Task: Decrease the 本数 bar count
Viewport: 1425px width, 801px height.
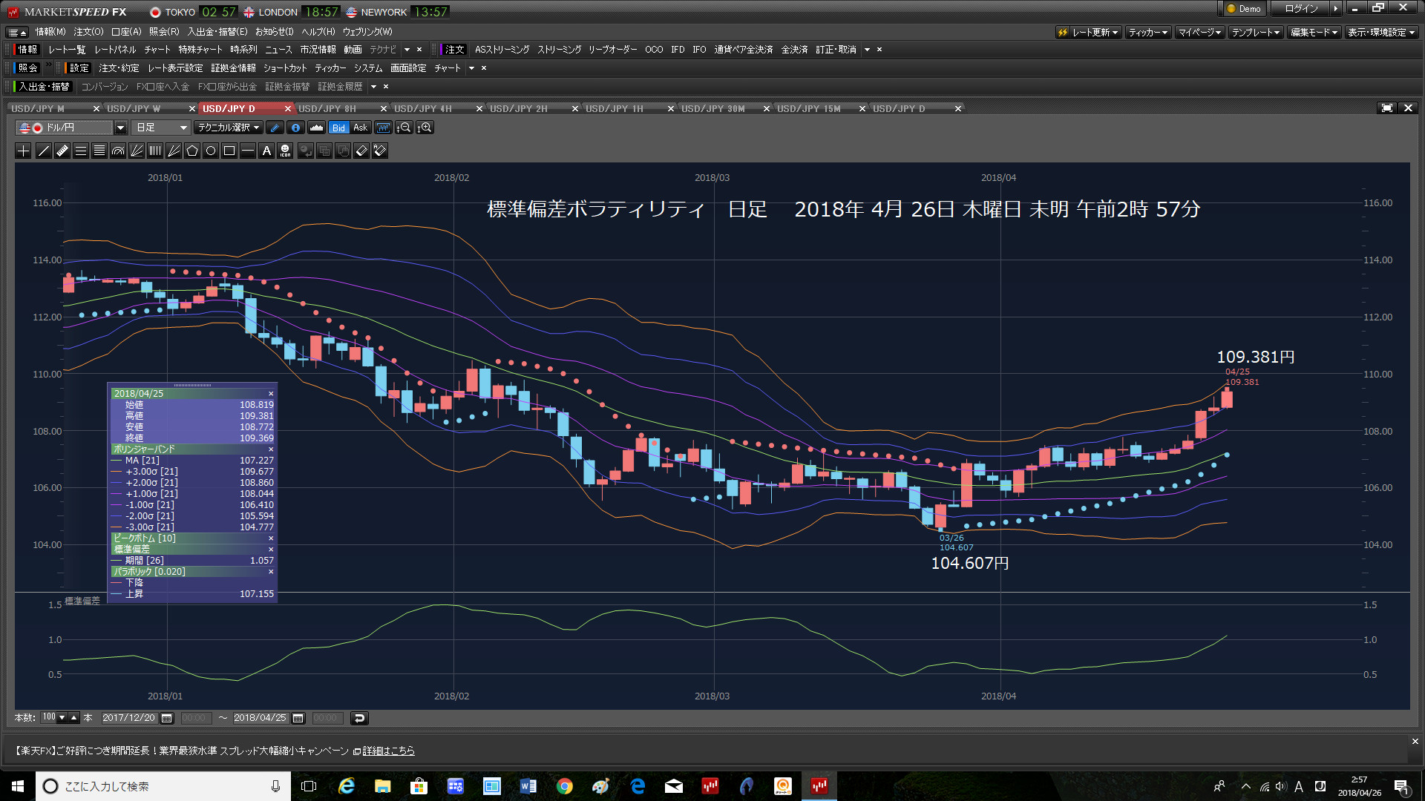Action: point(62,718)
